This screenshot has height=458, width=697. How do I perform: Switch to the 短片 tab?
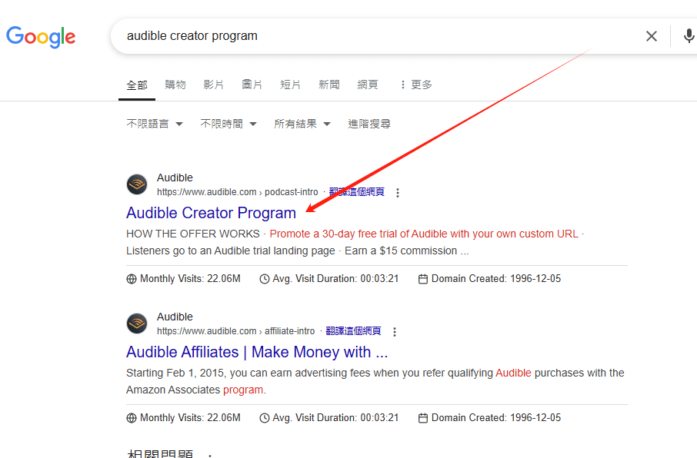(290, 85)
